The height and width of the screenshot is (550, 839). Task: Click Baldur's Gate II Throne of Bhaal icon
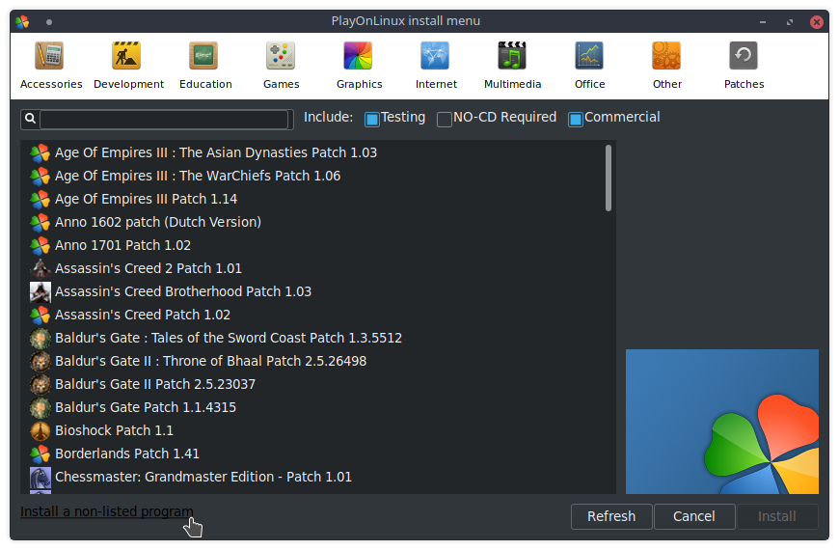41,362
